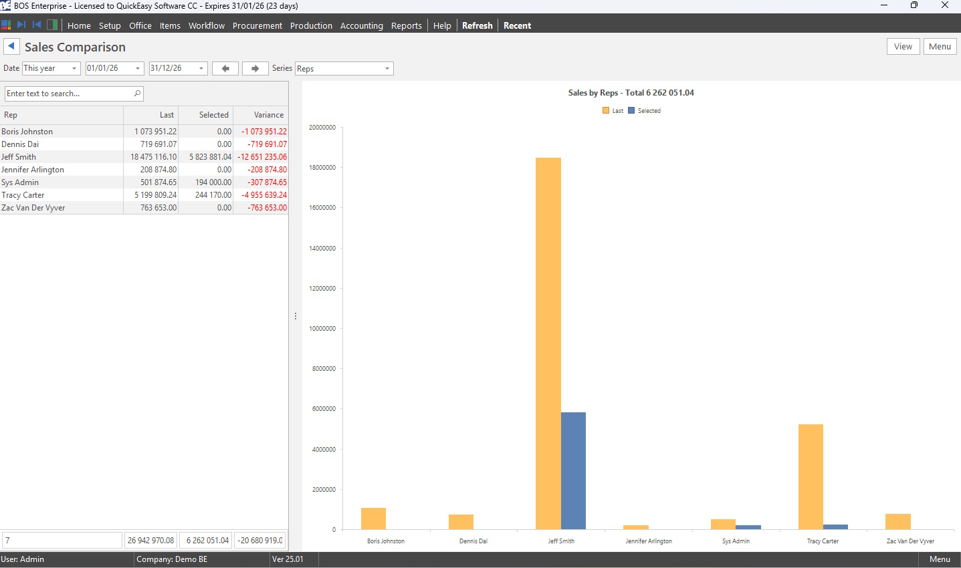Click the green split-panel toolbar icon
Viewport: 961px width, 568px height.
coord(52,25)
